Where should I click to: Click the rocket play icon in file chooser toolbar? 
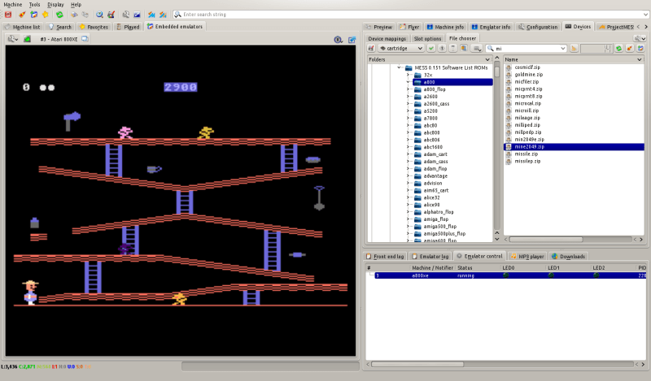click(629, 49)
